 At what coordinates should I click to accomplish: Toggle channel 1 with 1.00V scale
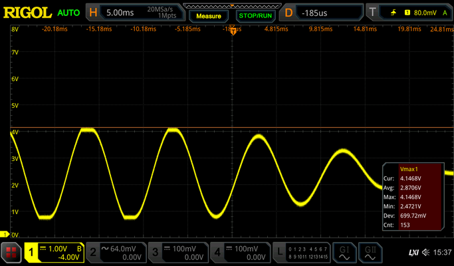(x=54, y=253)
